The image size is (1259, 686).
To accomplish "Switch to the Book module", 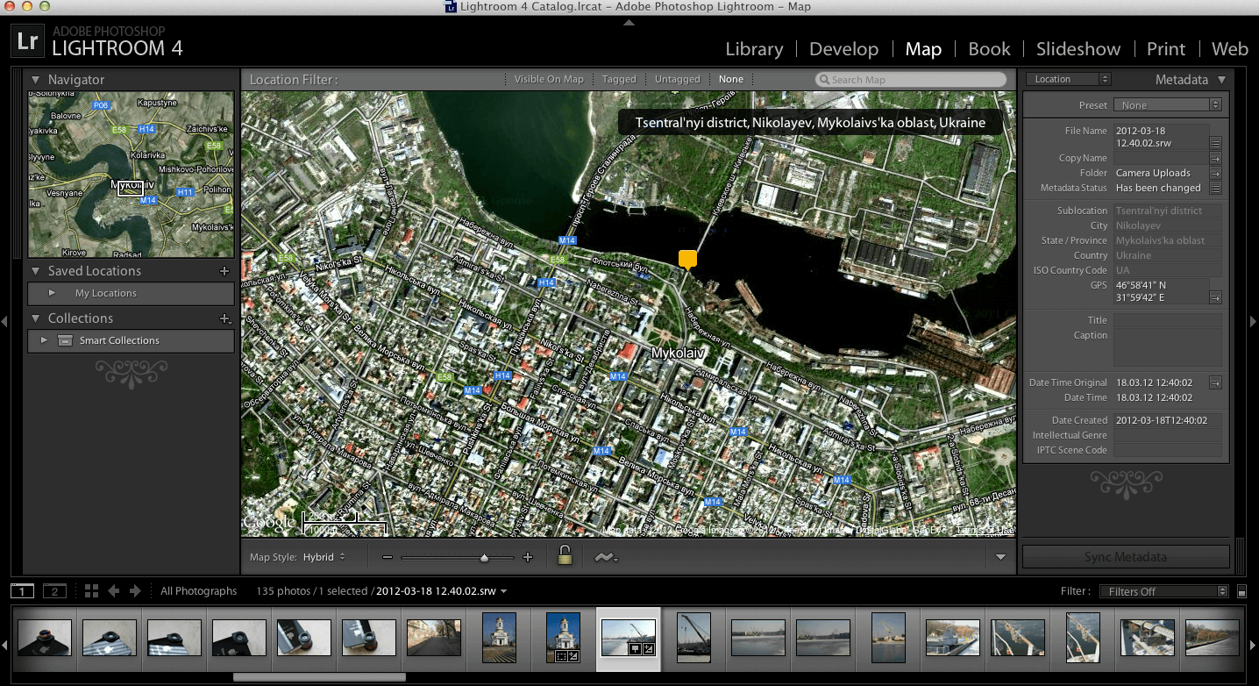I will pyautogui.click(x=989, y=49).
